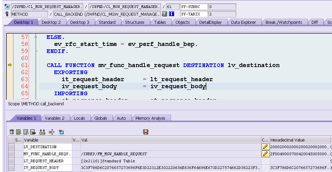
Task: Click the SY-SUBRC value field showing 0
Action: pyautogui.click(x=222, y=7)
